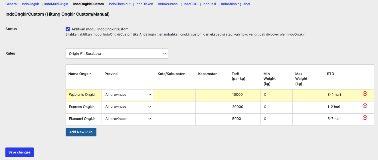Click the Add New Rule button

81,132
